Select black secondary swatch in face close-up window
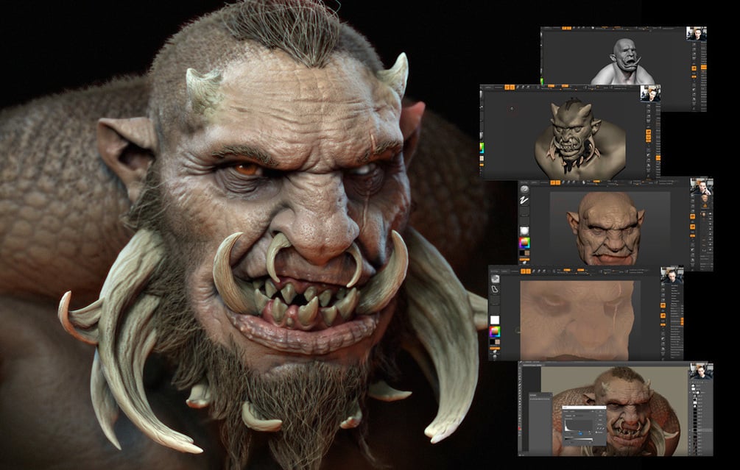Image resolution: width=740 pixels, height=470 pixels. pyautogui.click(x=492, y=342)
